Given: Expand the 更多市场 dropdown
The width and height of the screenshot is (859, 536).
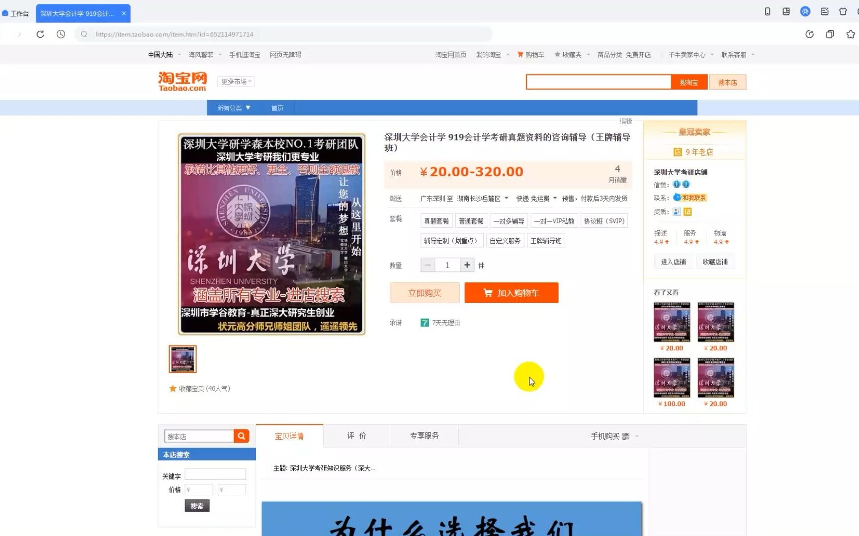Looking at the screenshot, I should coord(236,81).
